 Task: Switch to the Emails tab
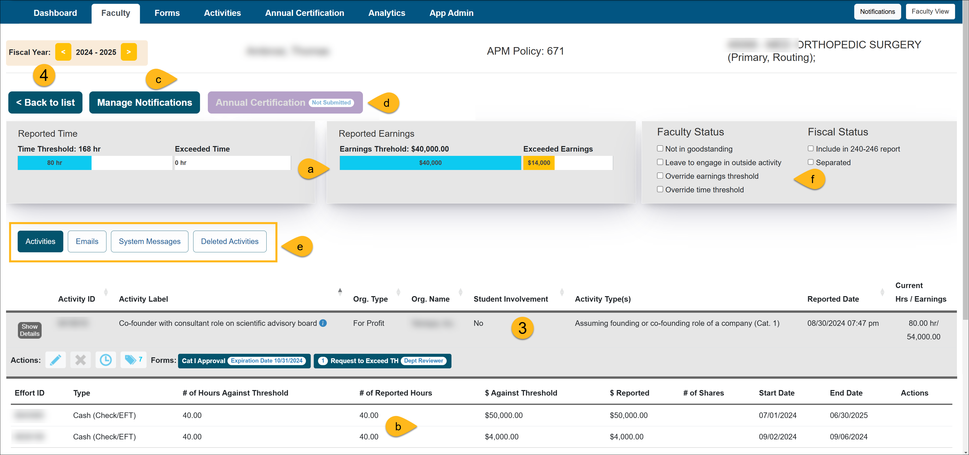point(87,241)
